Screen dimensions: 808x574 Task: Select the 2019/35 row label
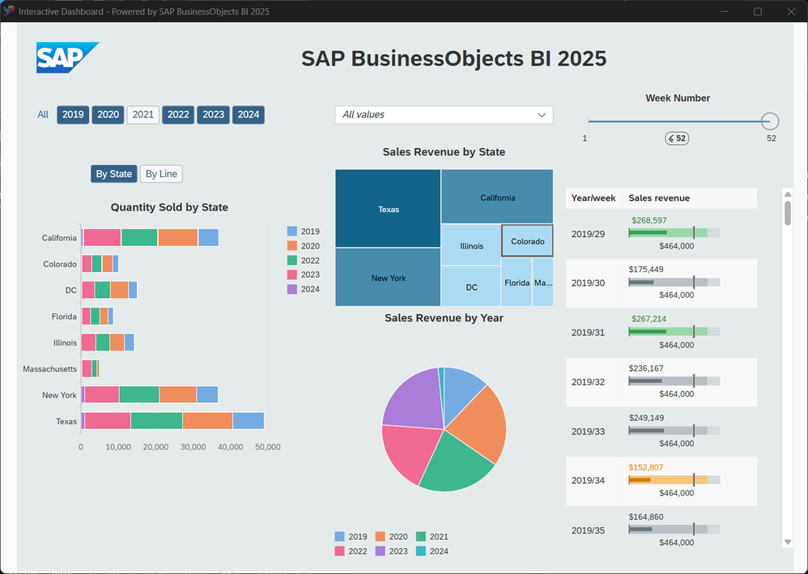pyautogui.click(x=588, y=530)
